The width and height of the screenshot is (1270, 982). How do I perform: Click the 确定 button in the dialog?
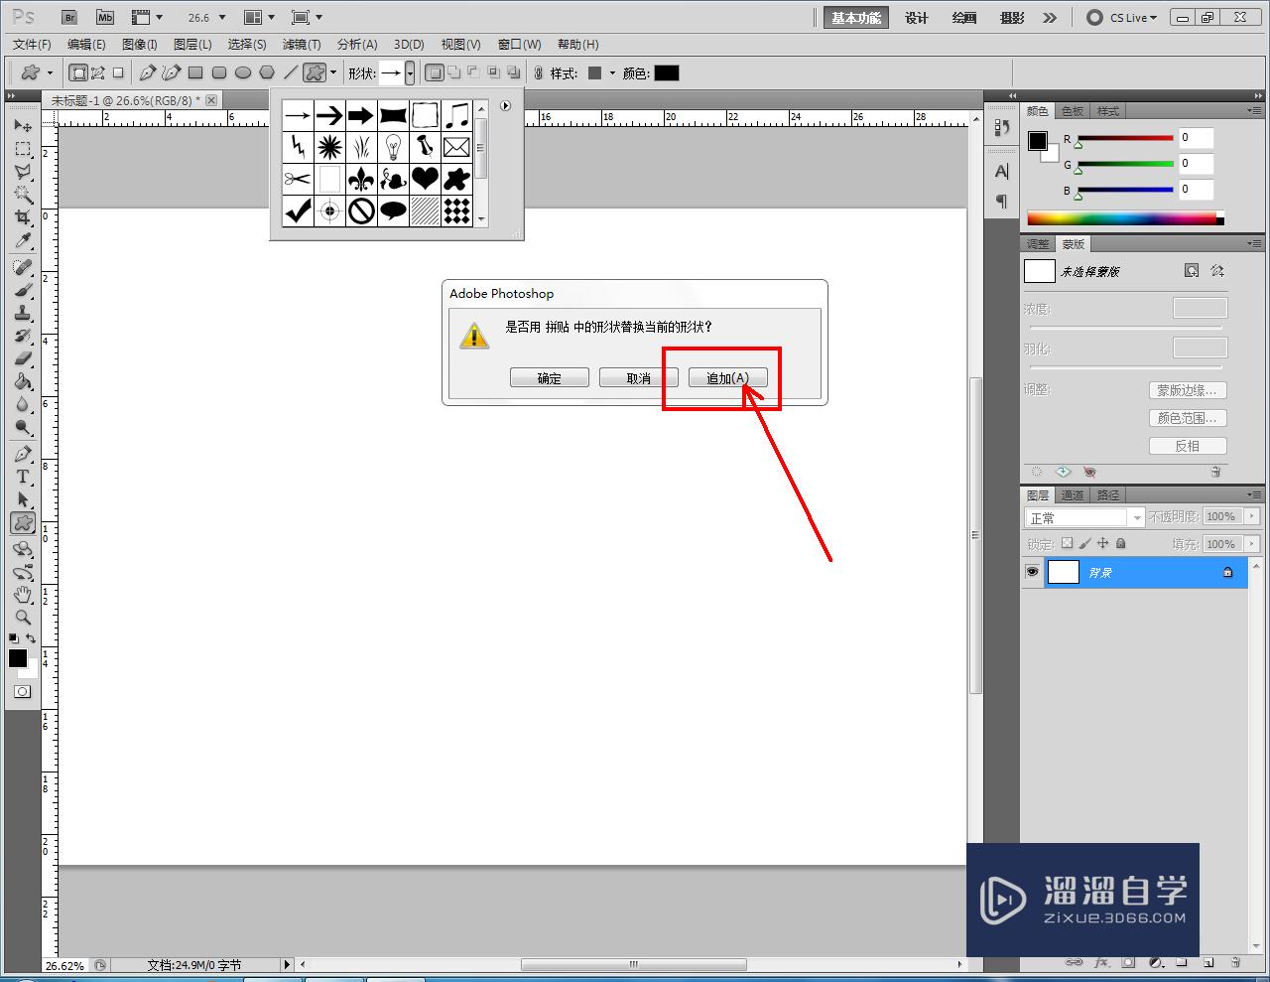tap(550, 378)
